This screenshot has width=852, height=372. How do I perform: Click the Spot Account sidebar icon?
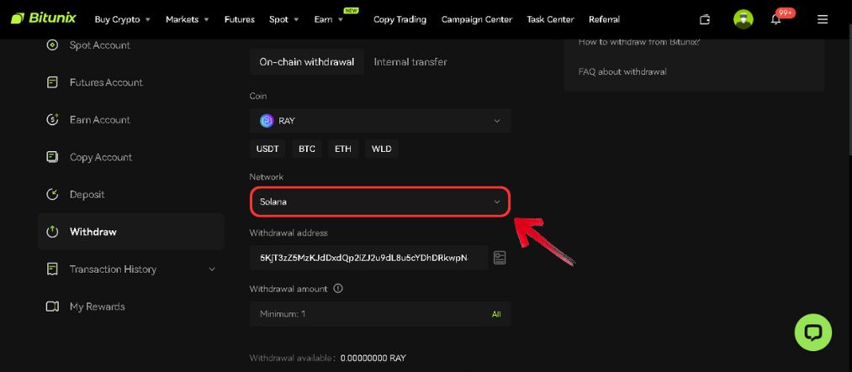(x=52, y=45)
